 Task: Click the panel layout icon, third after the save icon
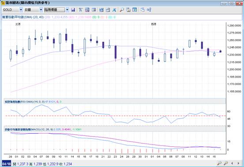point(94,10)
